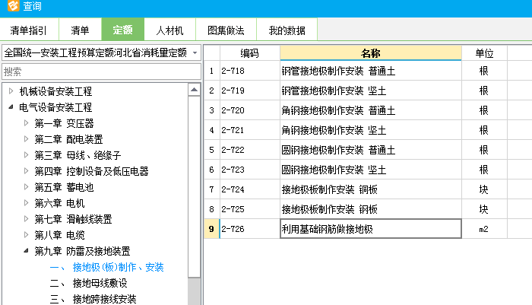Select 第五章 蓄电池

tap(64, 187)
